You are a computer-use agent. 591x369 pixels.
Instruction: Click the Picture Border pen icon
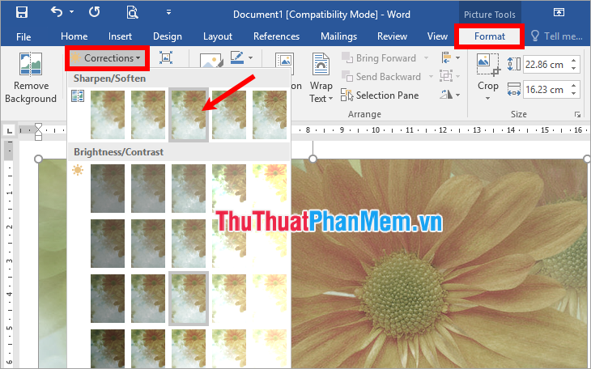coord(237,57)
